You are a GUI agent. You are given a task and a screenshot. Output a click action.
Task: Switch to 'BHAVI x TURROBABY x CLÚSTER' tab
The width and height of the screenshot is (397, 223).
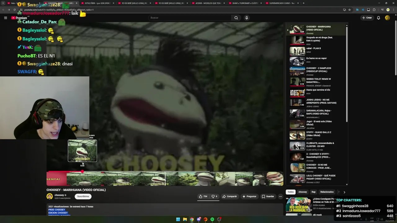tap(245, 3)
